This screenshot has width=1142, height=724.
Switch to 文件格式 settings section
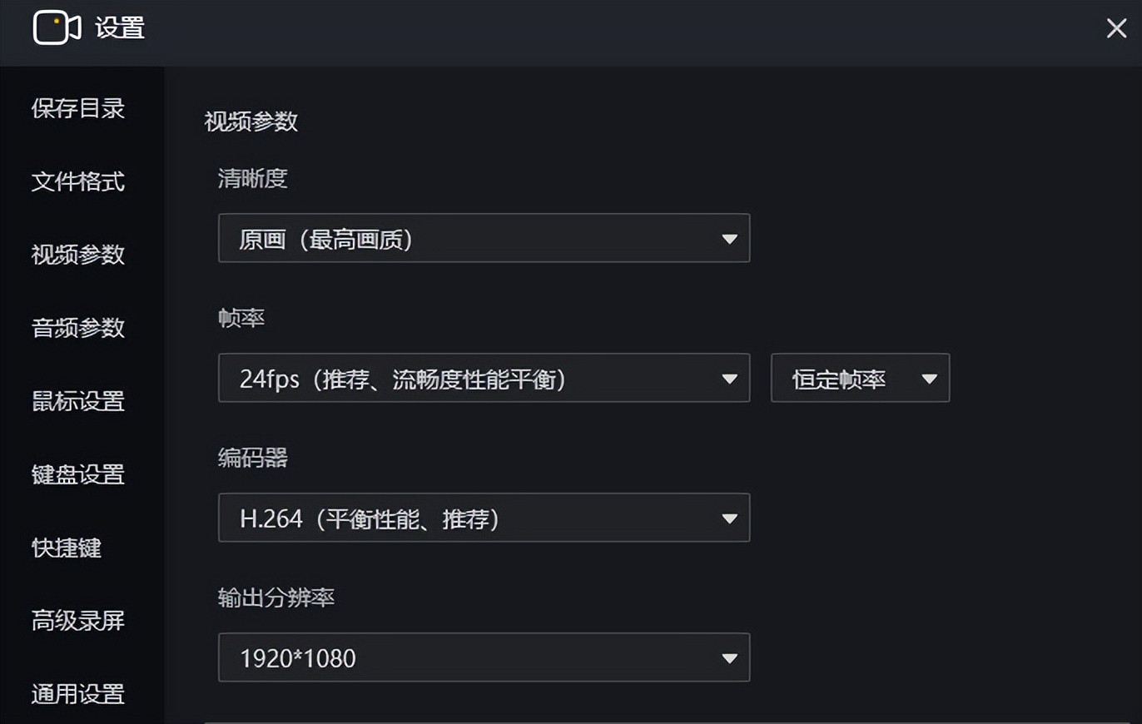click(78, 181)
